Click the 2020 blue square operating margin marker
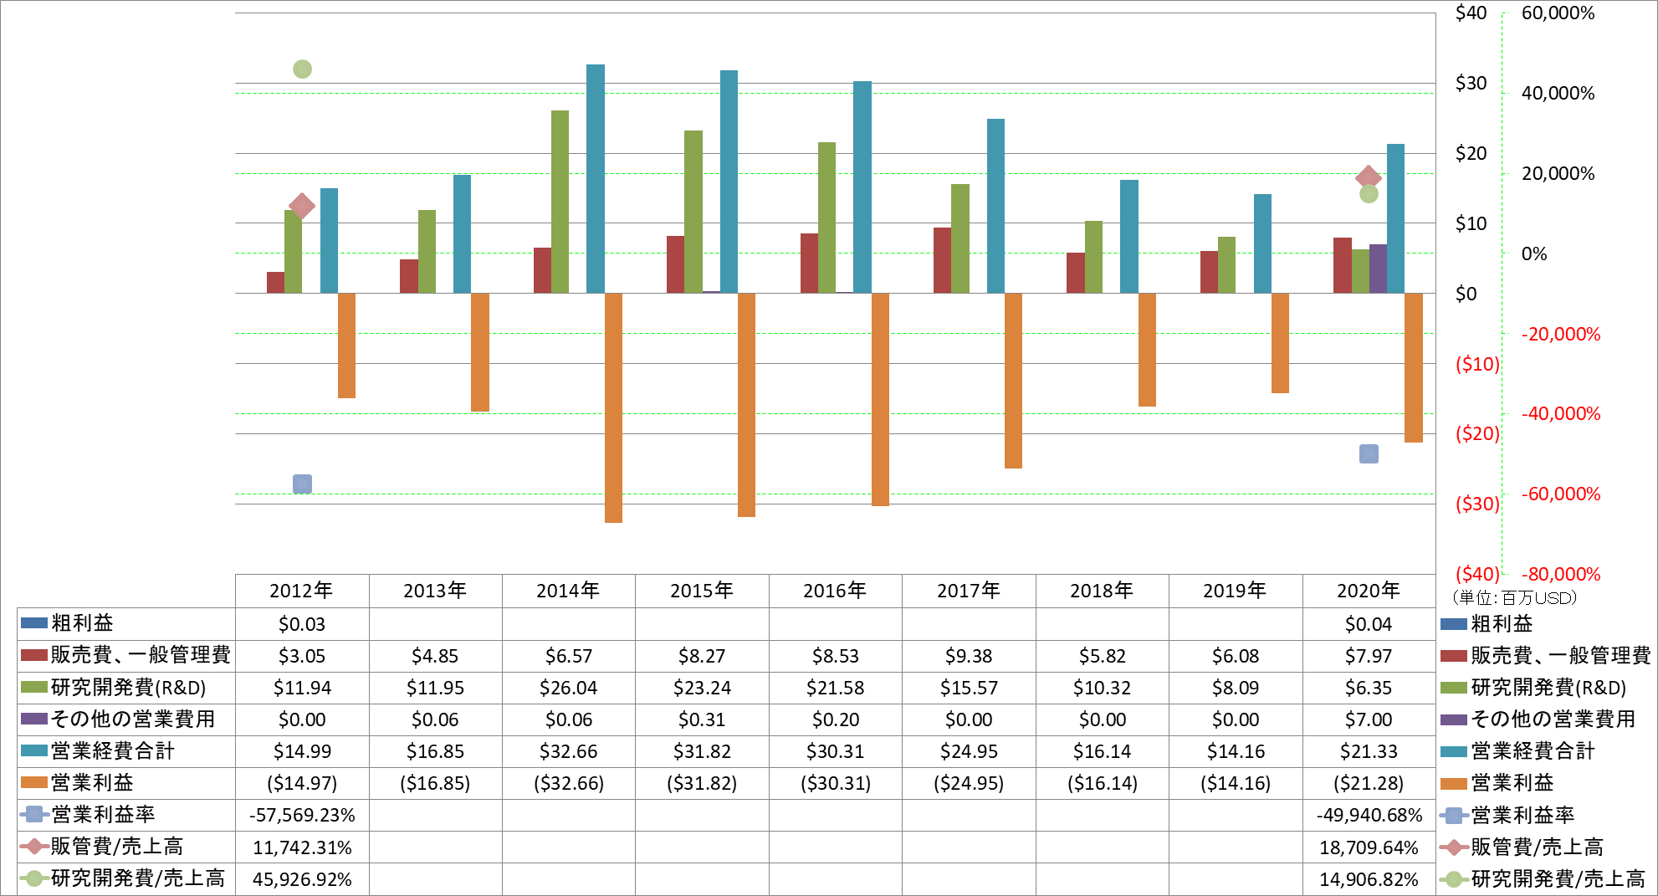Image resolution: width=1658 pixels, height=896 pixels. pos(1369,454)
